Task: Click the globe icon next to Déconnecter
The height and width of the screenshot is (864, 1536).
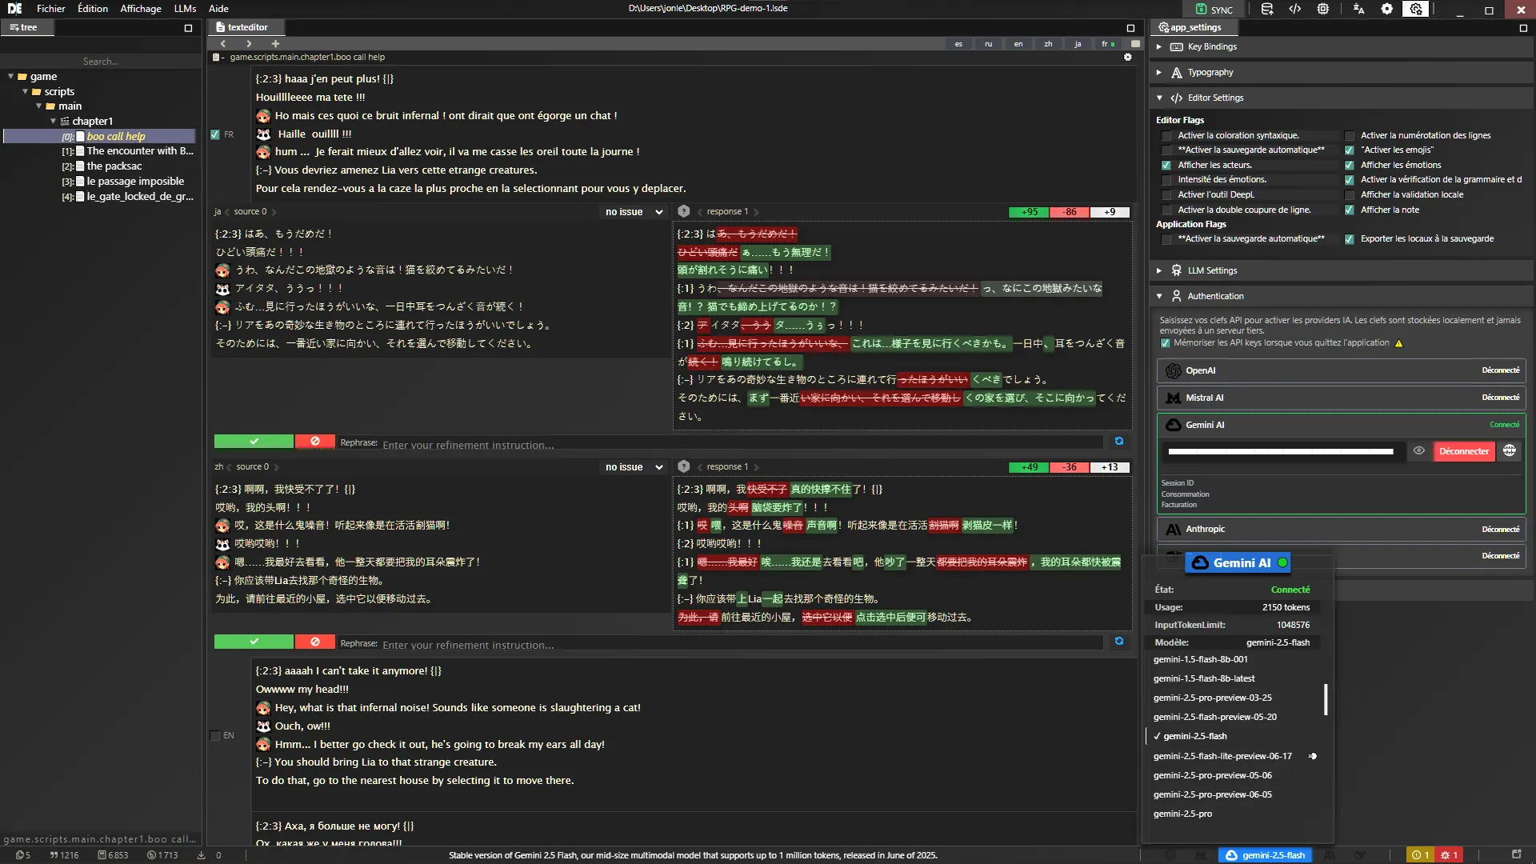Action: click(1509, 451)
